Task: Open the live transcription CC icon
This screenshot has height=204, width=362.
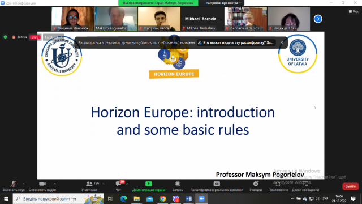Action: pyautogui.click(x=217, y=184)
